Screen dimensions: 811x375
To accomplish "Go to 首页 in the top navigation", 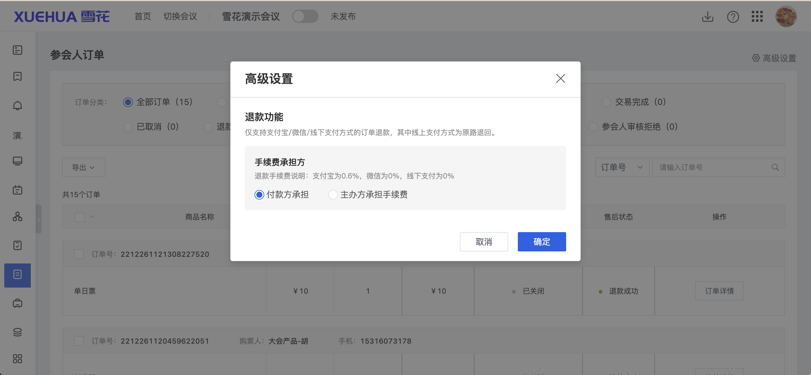I will tap(143, 16).
